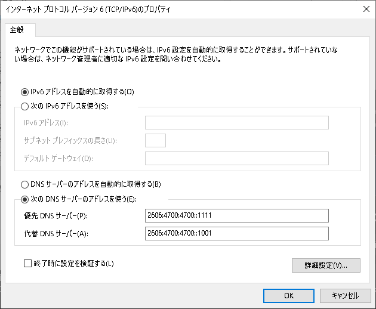The image size is (376, 309).
Task: Click the IPv6 アドレス input field
Action: click(237, 123)
